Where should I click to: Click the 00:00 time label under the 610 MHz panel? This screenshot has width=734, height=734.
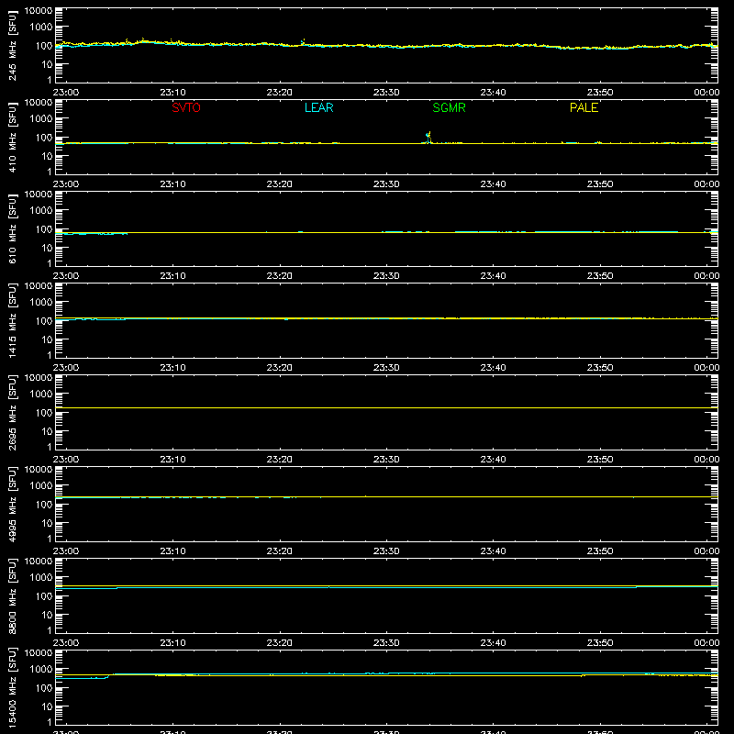pyautogui.click(x=706, y=276)
